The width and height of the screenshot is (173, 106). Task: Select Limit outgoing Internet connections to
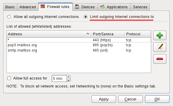point(86,17)
